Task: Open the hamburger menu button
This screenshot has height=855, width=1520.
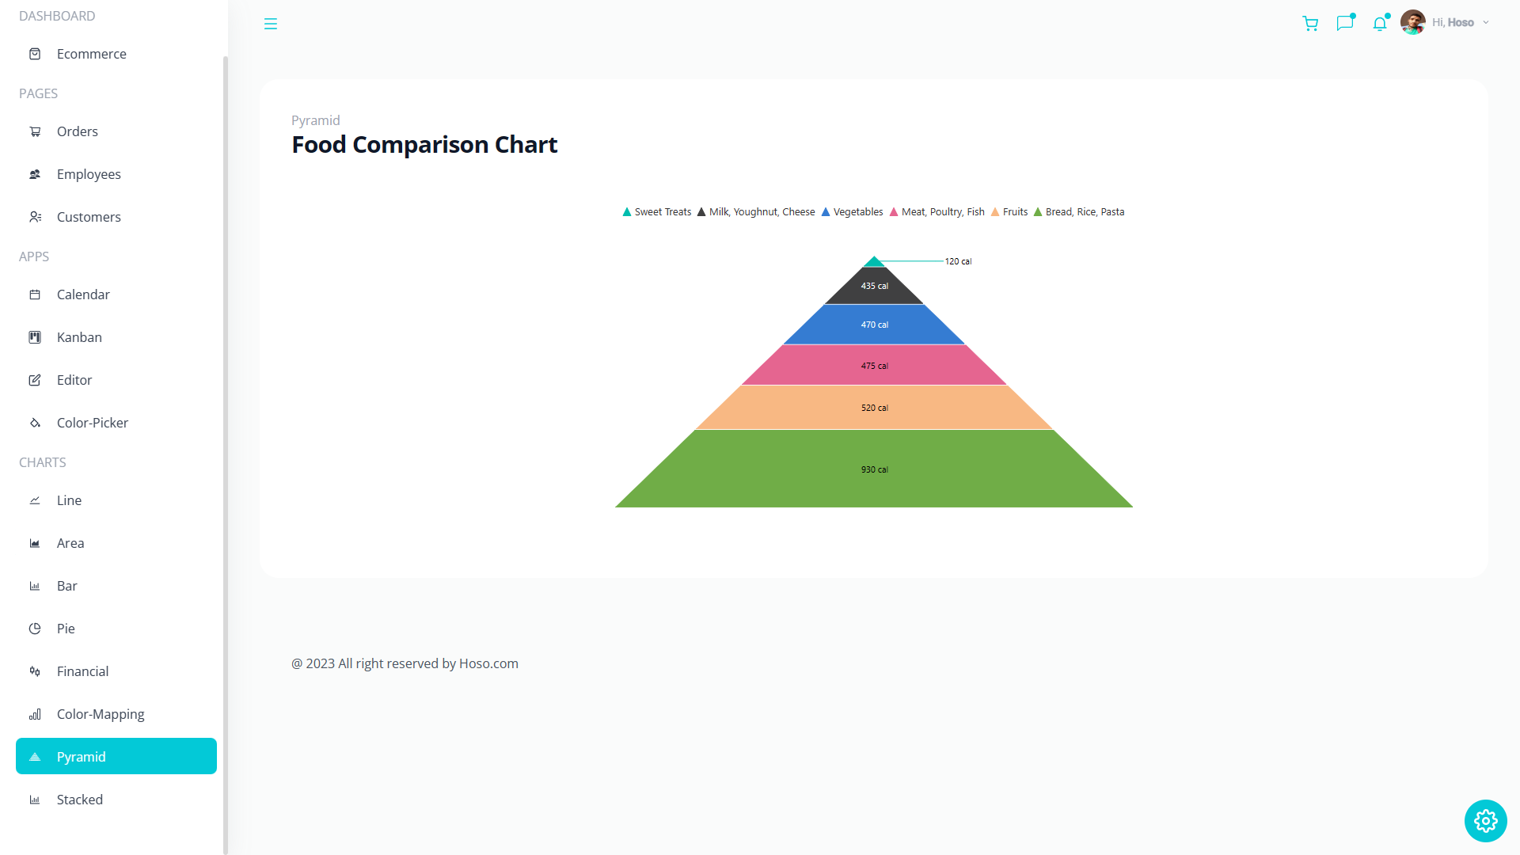Action: click(x=271, y=24)
